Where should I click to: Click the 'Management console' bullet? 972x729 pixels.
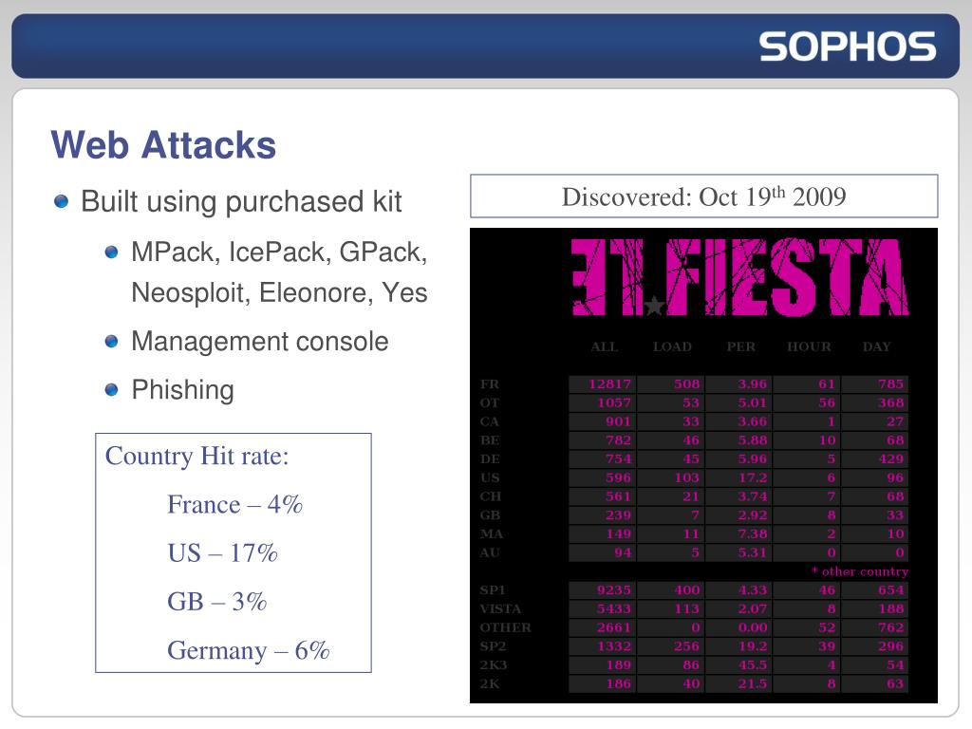(x=260, y=341)
